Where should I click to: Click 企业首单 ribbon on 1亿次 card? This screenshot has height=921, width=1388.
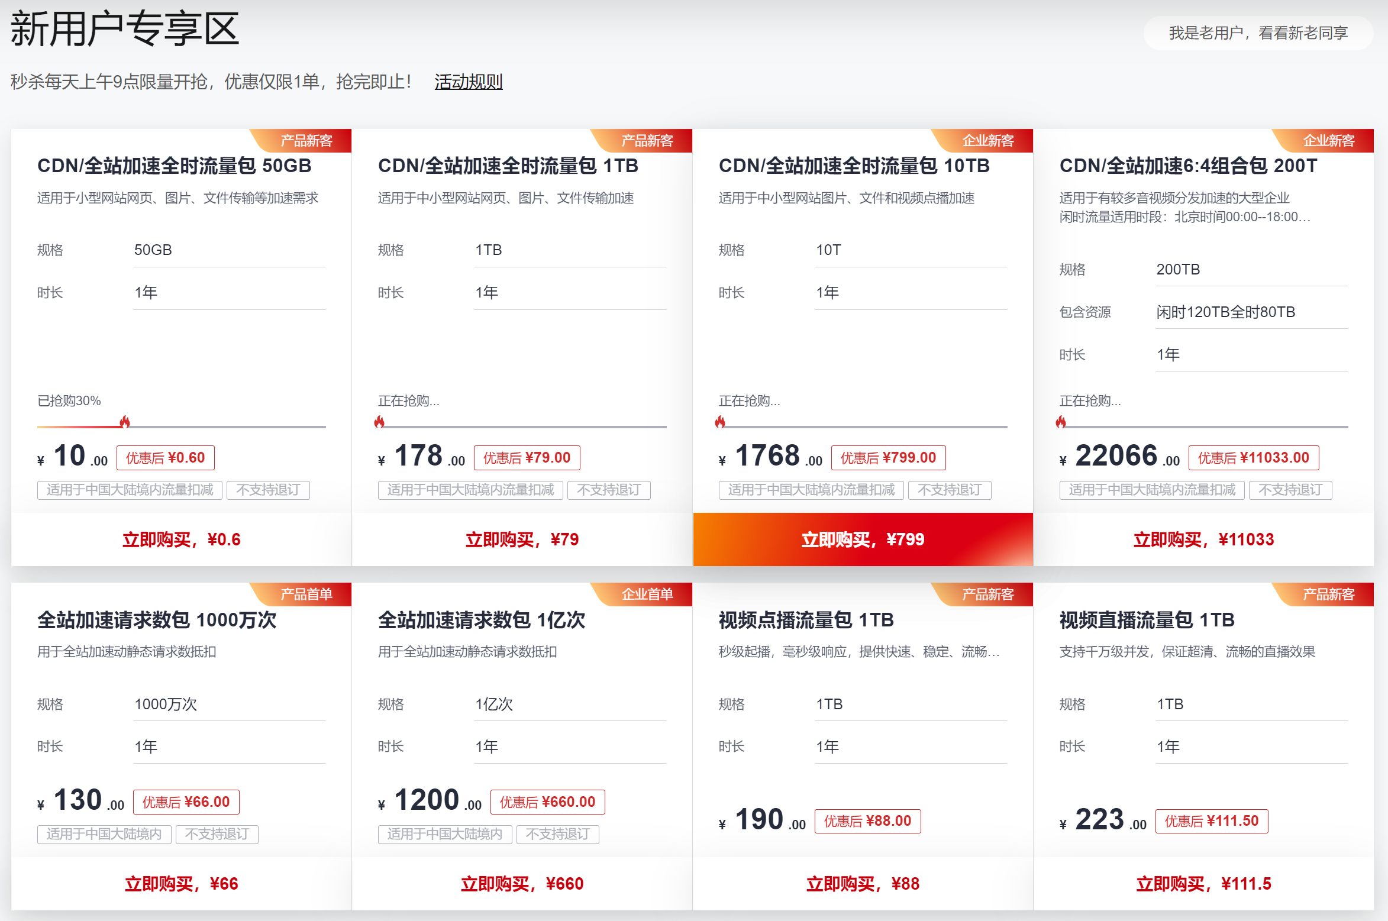(x=647, y=594)
